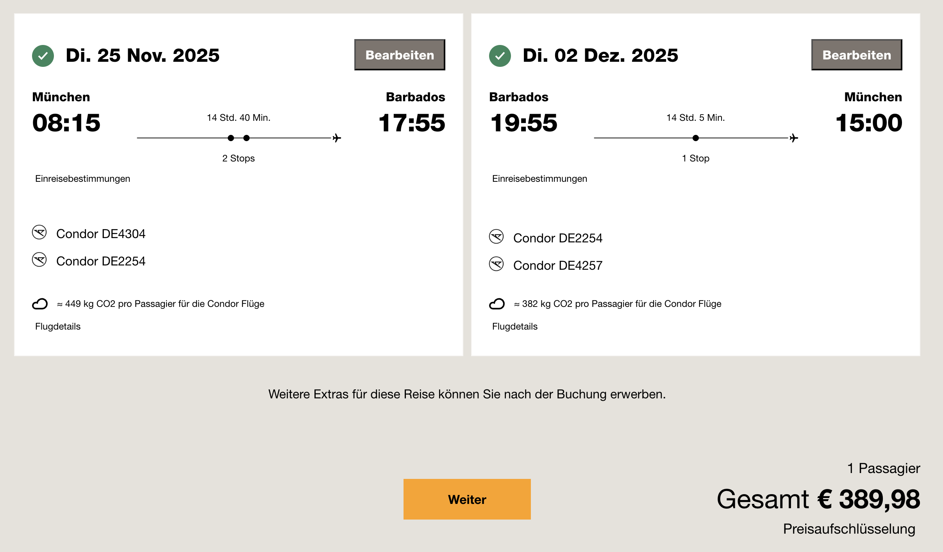This screenshot has width=943, height=552.
Task: Click Condor logo next to return DE2254
Action: [x=496, y=237]
